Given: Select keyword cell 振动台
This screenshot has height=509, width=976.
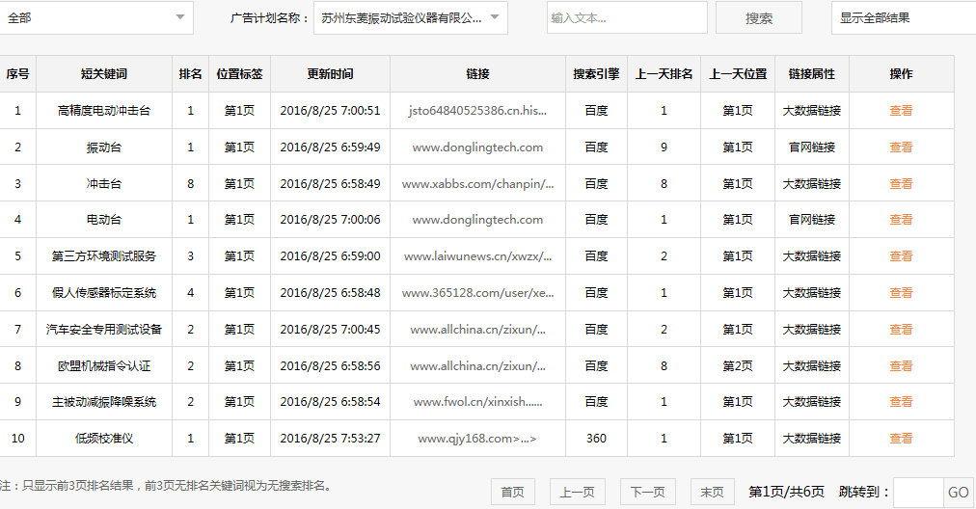Looking at the screenshot, I should tap(104, 147).
